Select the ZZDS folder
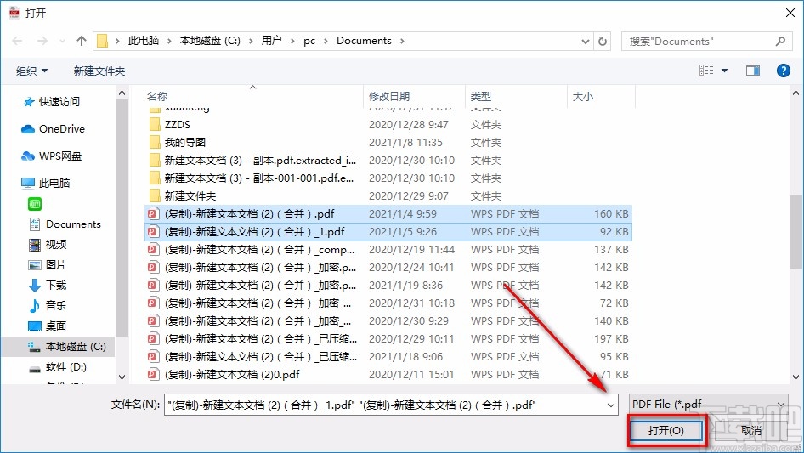This screenshot has height=453, width=804. 388,125
